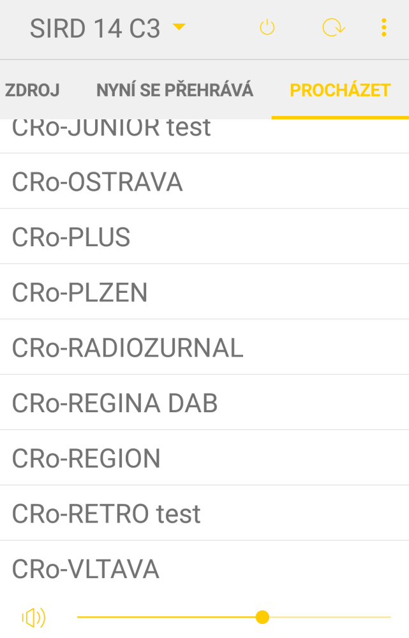Open the three-dot overflow menu
This screenshot has width=409, height=638.
(x=383, y=27)
